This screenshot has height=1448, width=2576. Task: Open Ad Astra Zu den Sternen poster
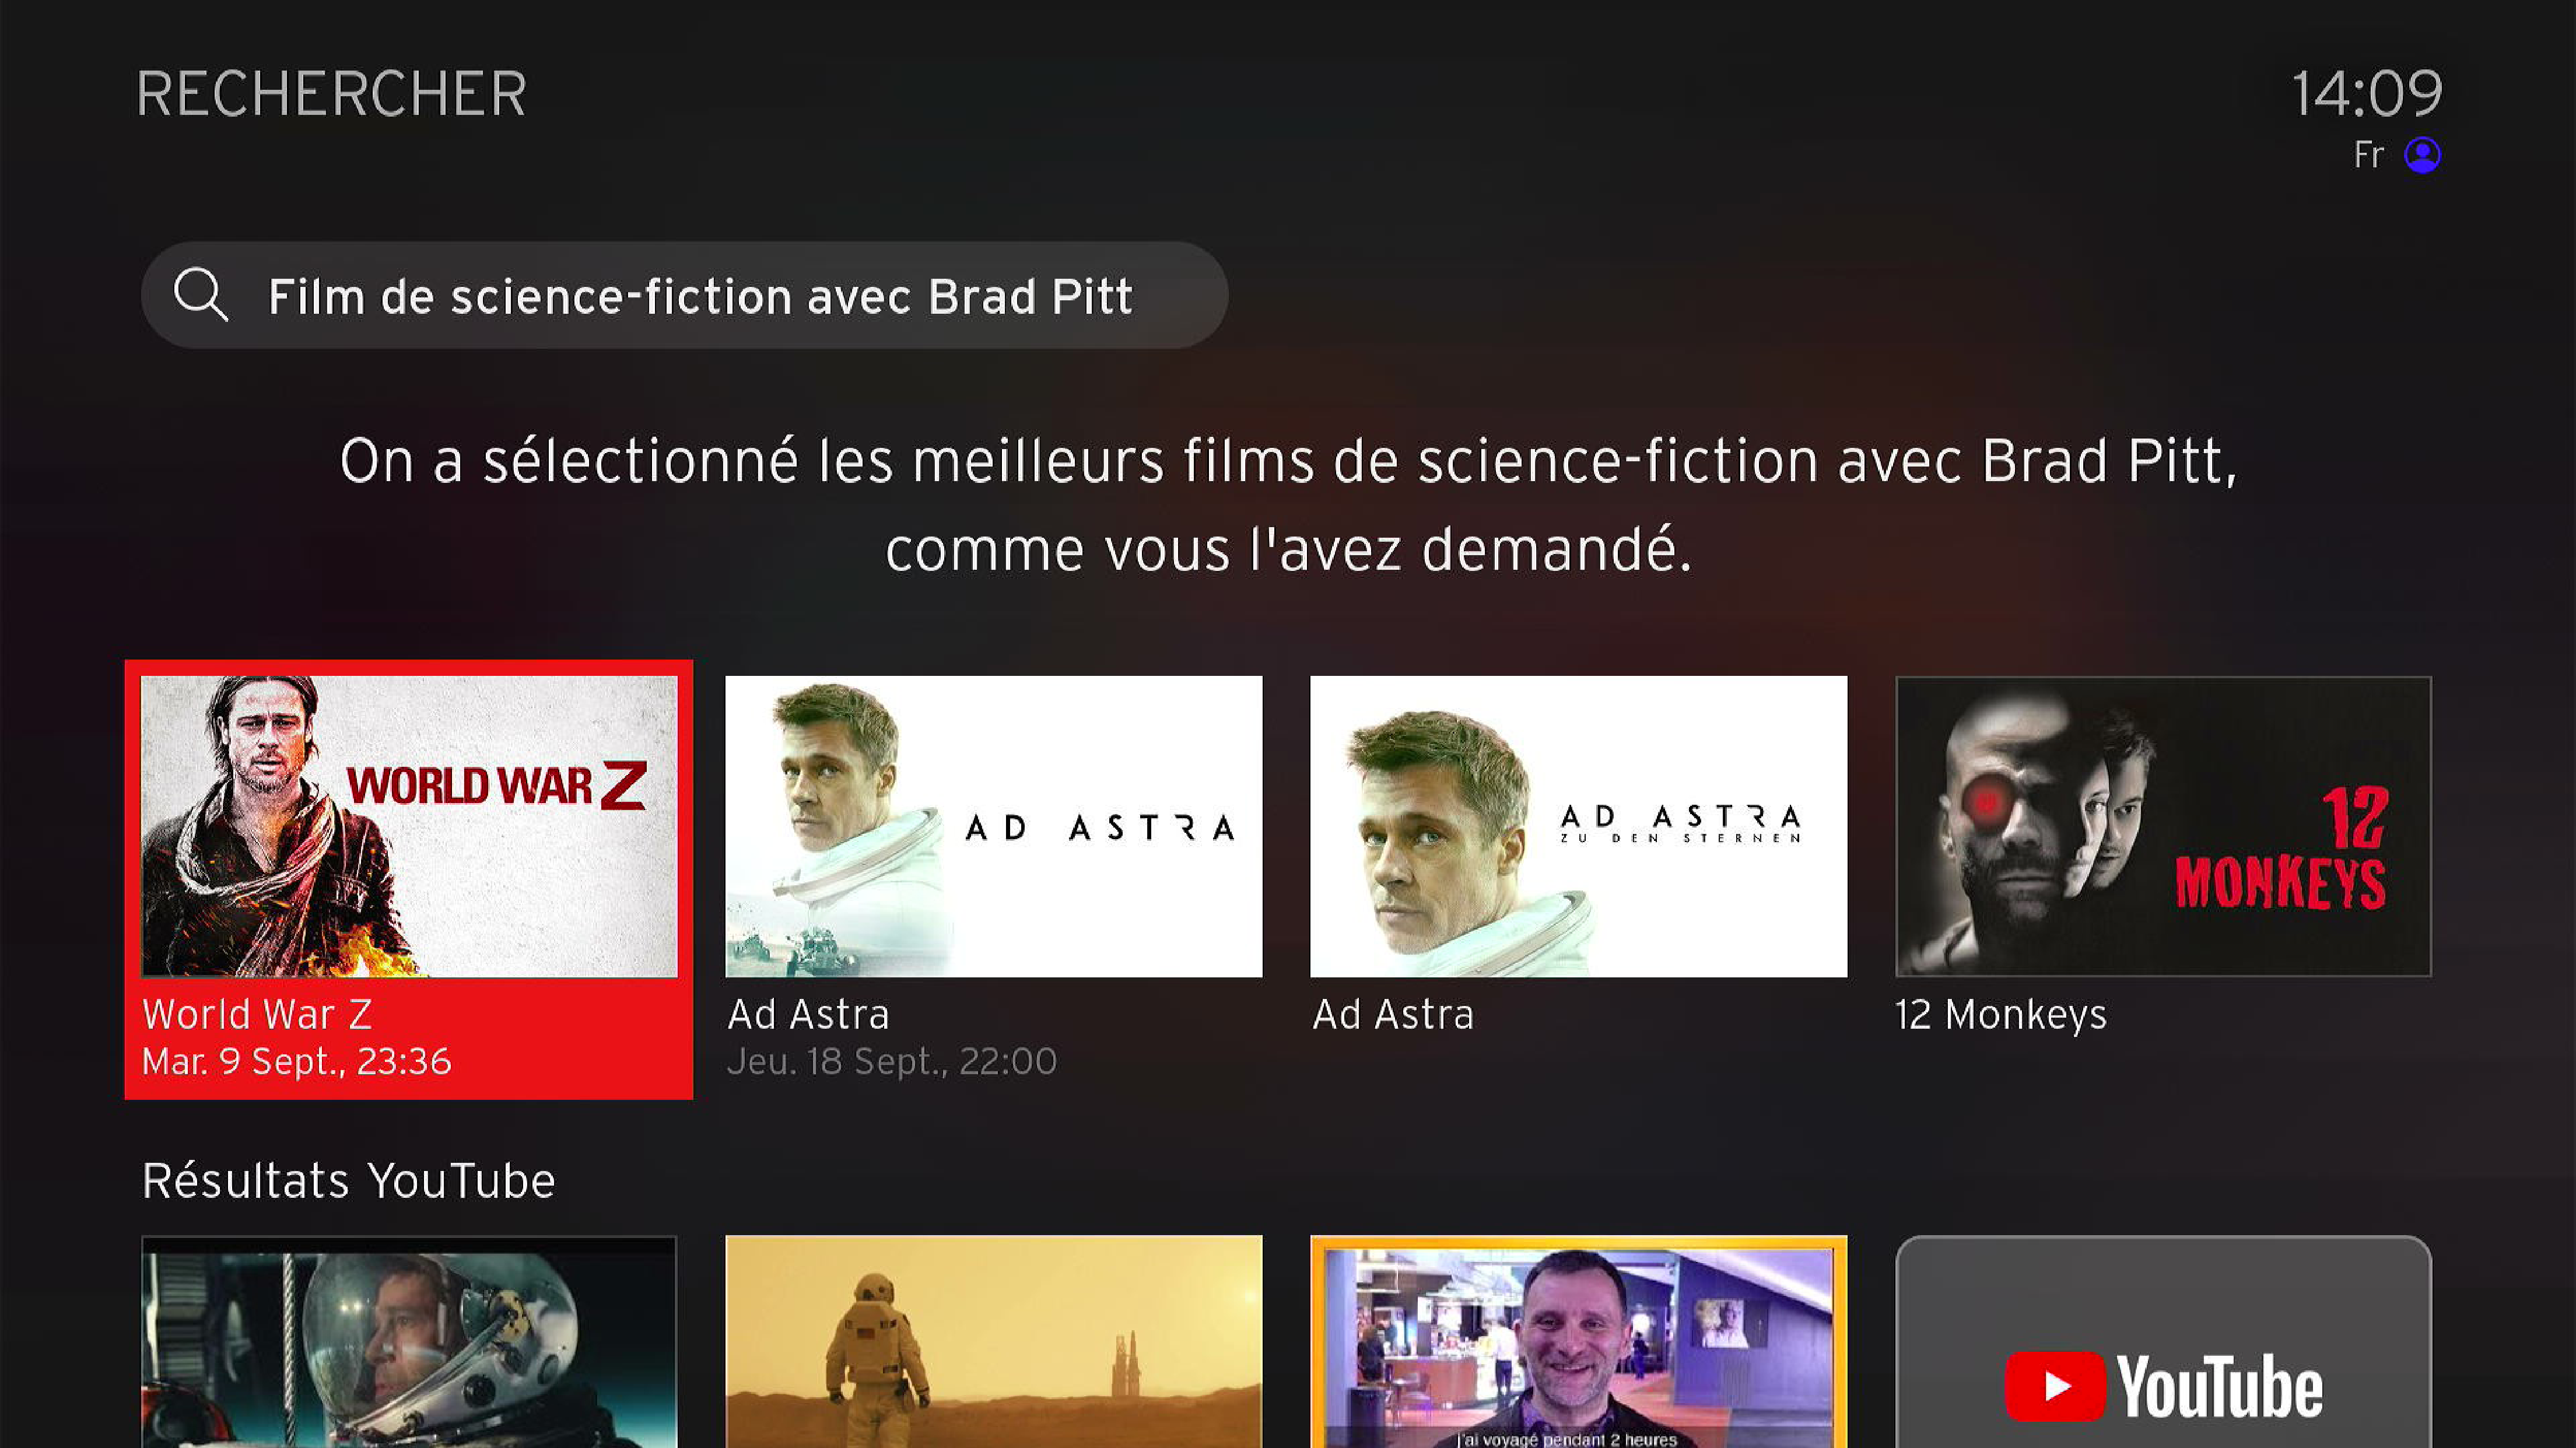[x=1578, y=826]
